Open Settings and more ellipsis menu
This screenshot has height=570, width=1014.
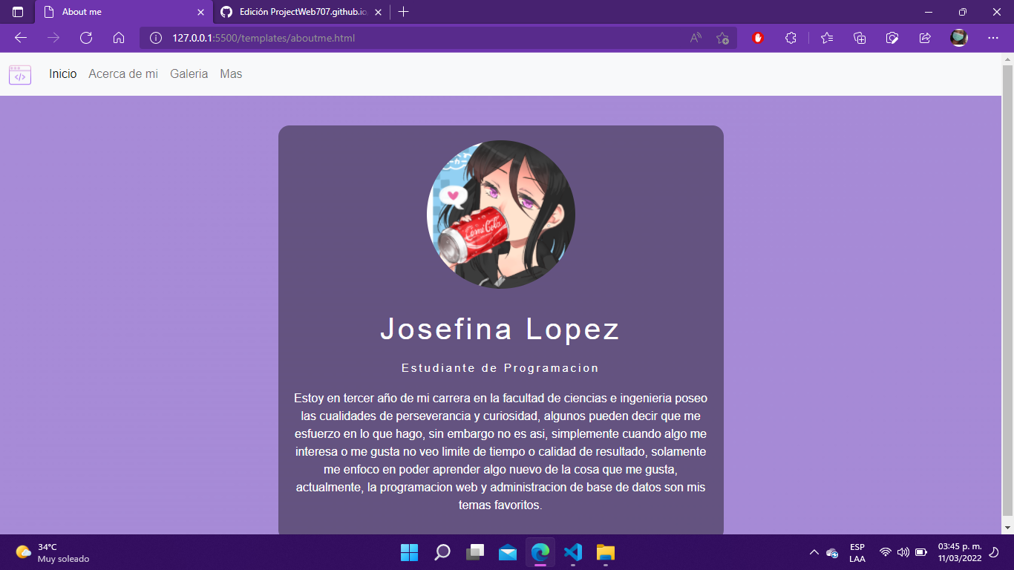click(x=993, y=38)
